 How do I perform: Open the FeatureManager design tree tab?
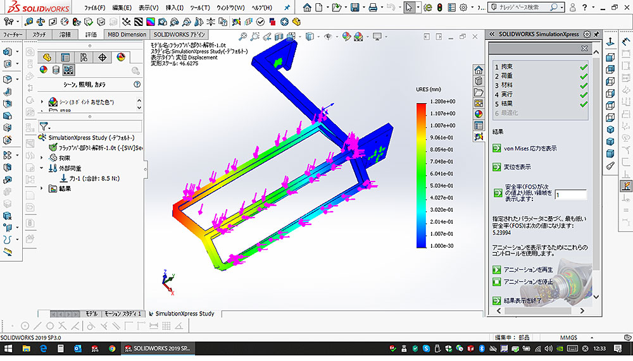click(47, 58)
